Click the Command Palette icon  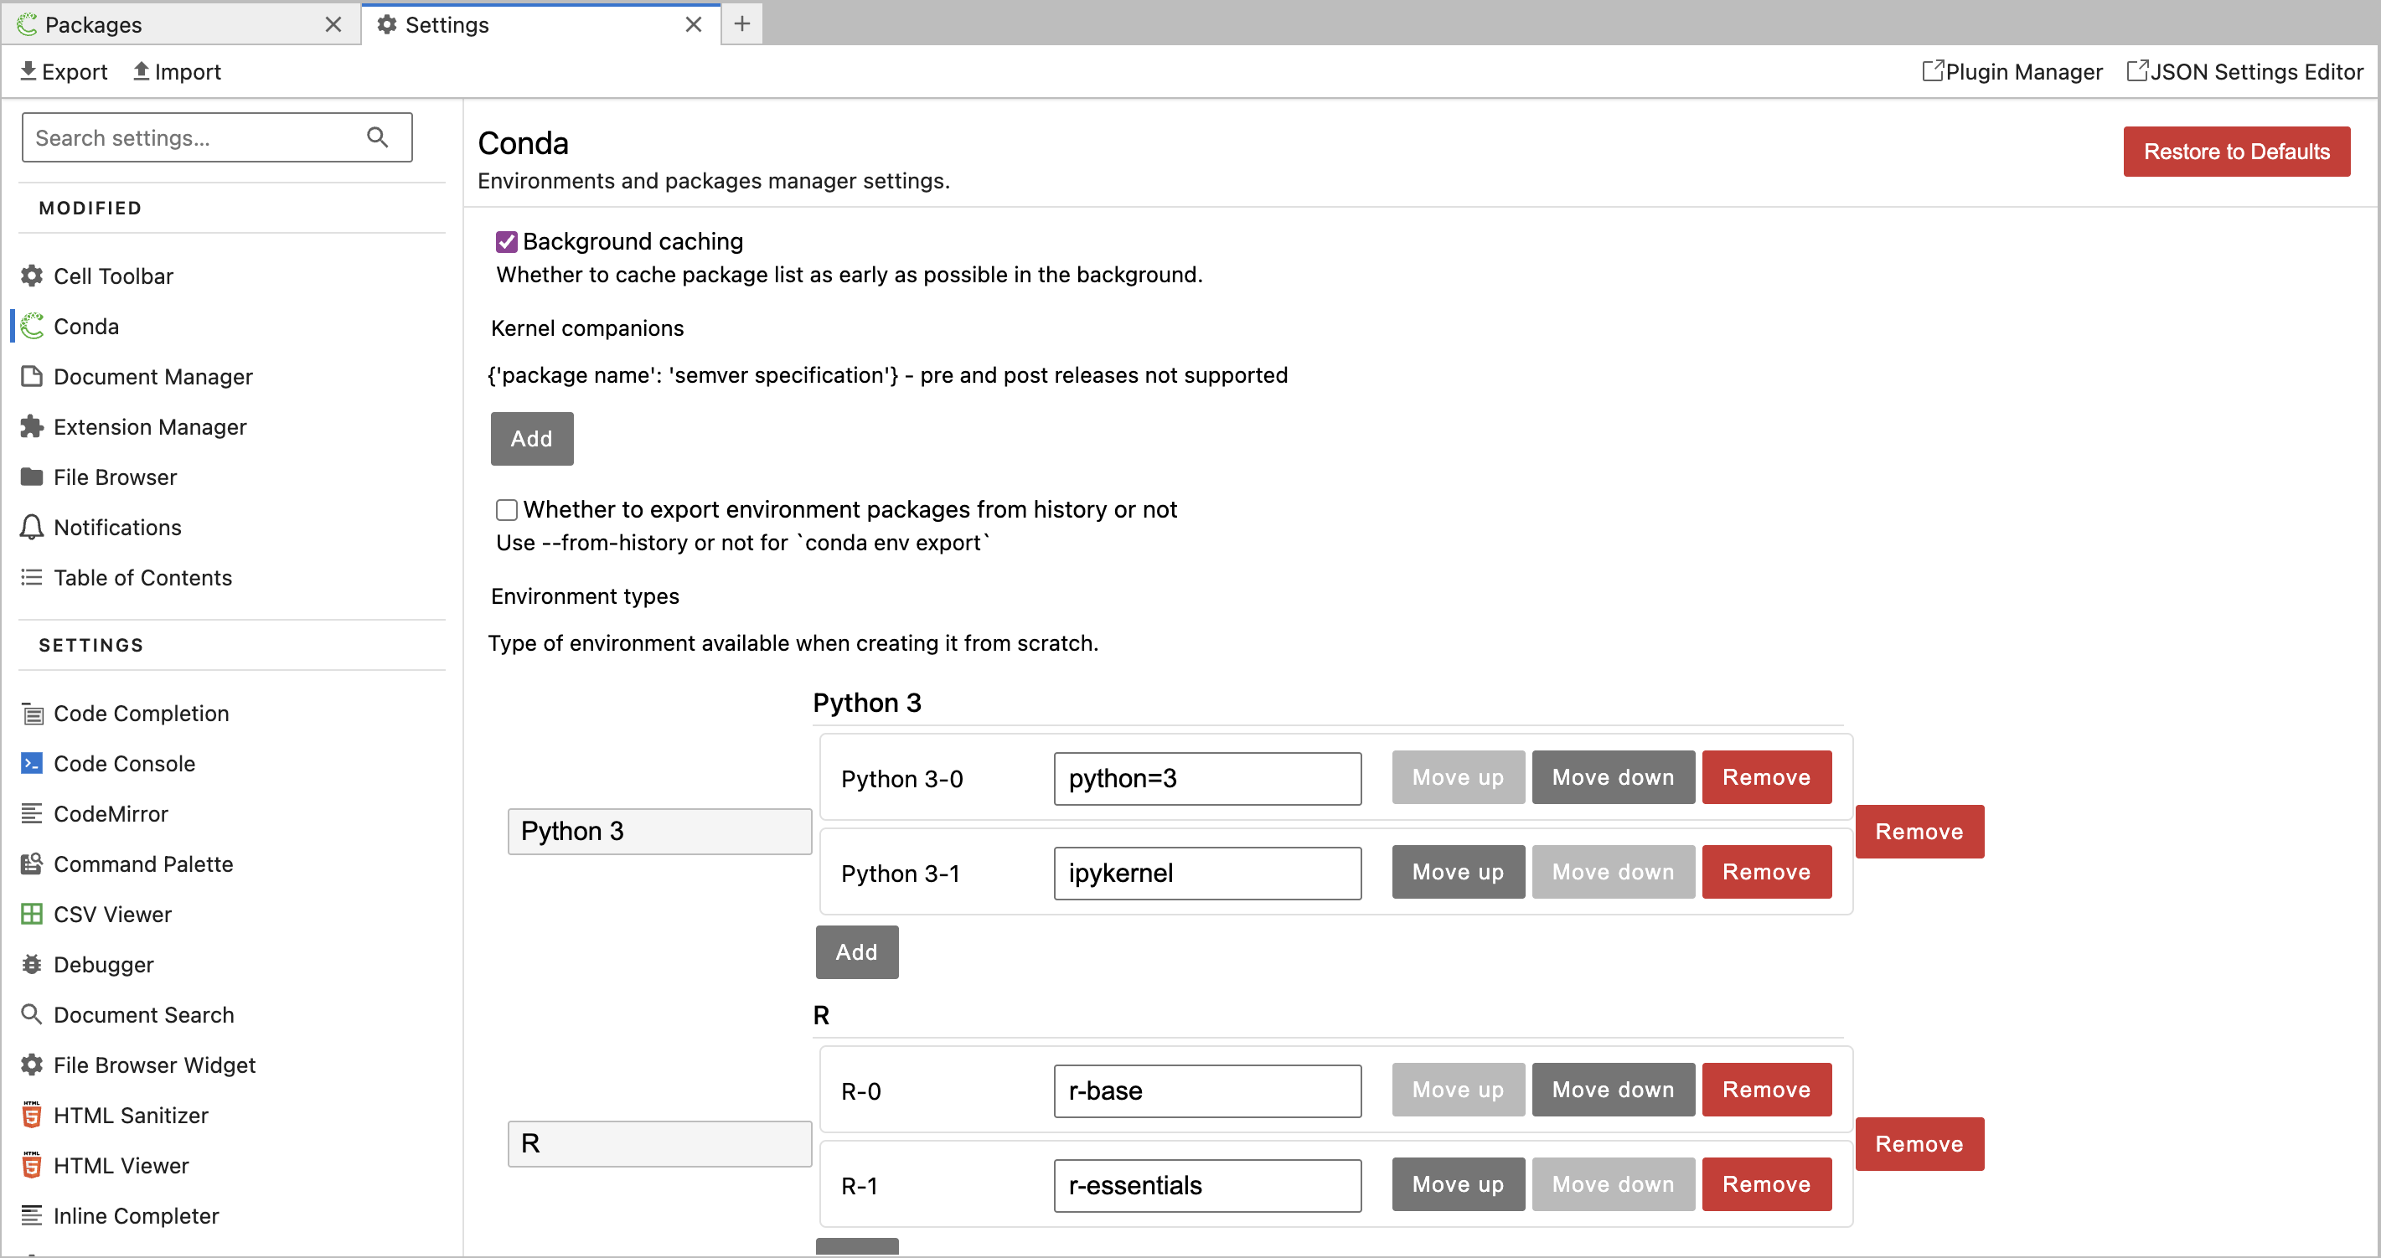click(32, 864)
